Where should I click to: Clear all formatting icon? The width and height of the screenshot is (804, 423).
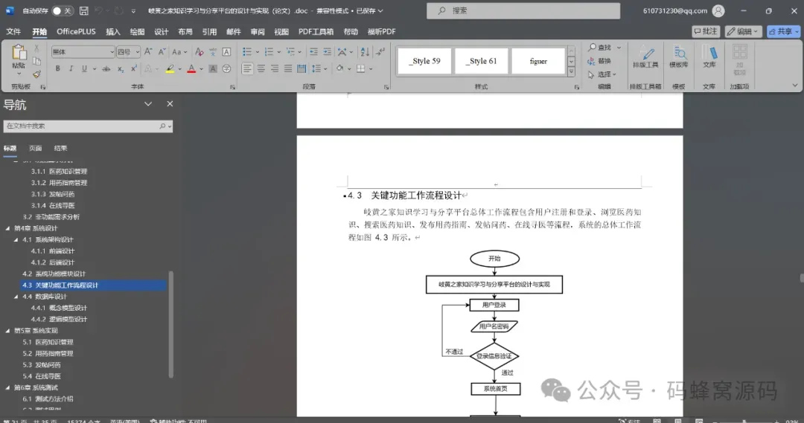[x=200, y=52]
